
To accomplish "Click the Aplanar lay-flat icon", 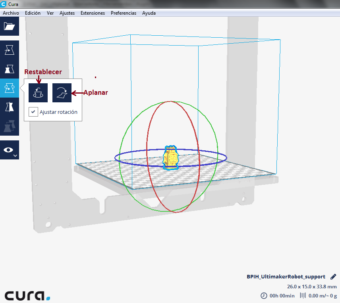I will tap(62, 93).
